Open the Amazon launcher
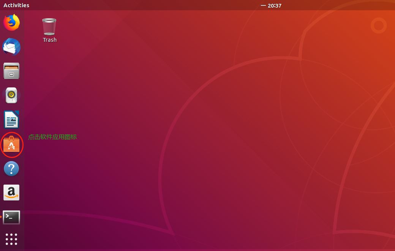This screenshot has width=395, height=251. 11,193
